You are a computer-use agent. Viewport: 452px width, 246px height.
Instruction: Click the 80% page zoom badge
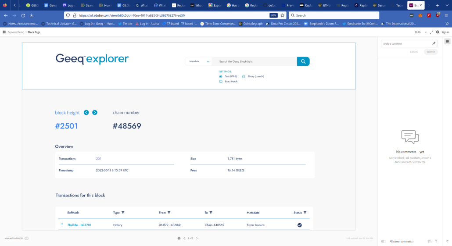coord(273,15)
